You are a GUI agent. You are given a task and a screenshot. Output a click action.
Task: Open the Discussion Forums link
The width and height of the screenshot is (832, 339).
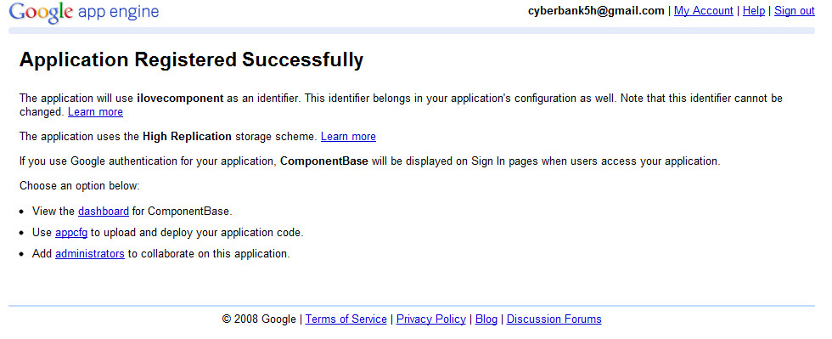pyautogui.click(x=554, y=319)
